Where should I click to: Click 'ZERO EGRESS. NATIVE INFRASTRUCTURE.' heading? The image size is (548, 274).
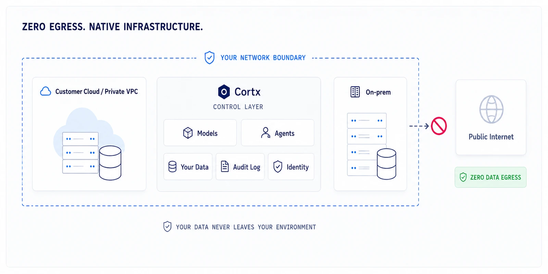(112, 27)
